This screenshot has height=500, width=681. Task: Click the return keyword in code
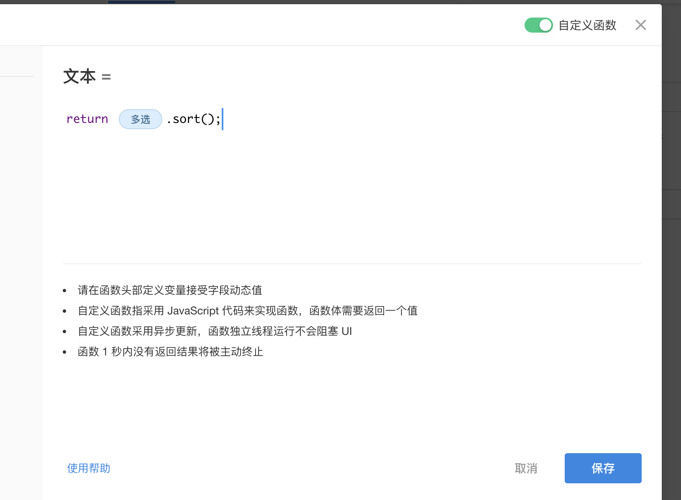coord(87,119)
